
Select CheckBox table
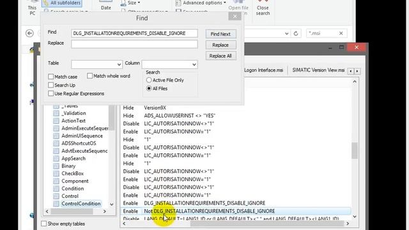pos(72,173)
